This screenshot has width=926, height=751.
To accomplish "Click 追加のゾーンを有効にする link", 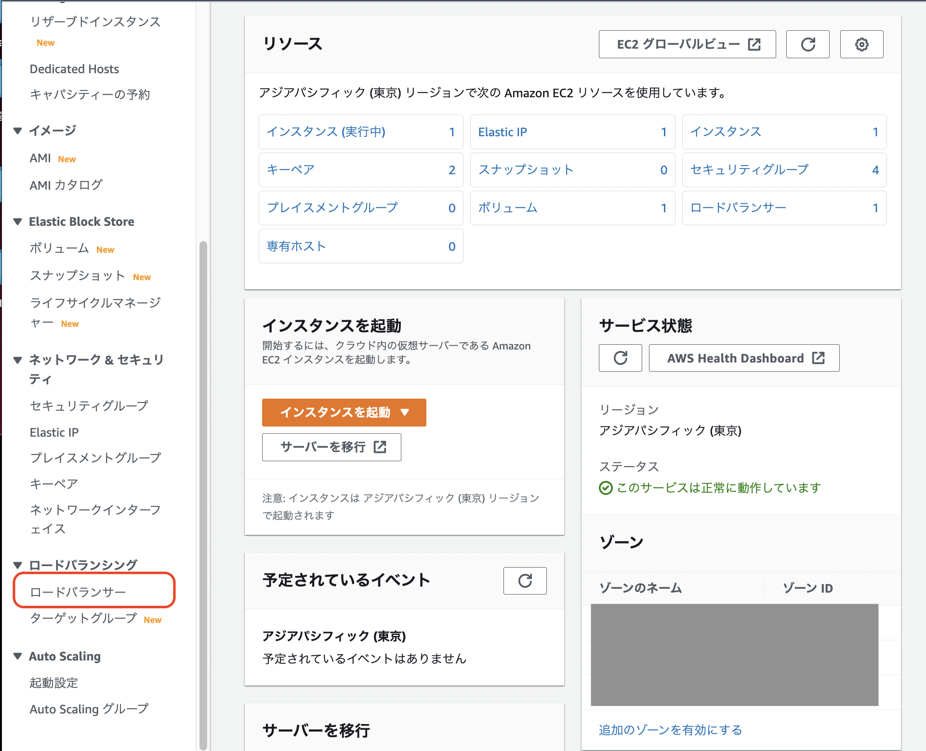I will (x=670, y=730).
